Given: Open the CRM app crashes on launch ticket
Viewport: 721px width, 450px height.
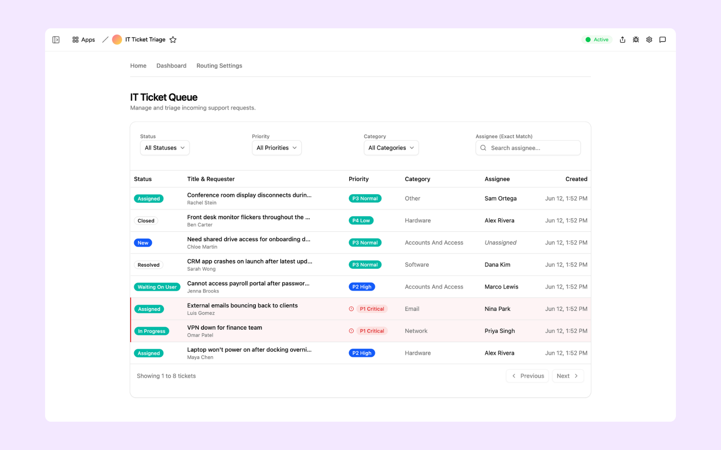Looking at the screenshot, I should tap(250, 261).
